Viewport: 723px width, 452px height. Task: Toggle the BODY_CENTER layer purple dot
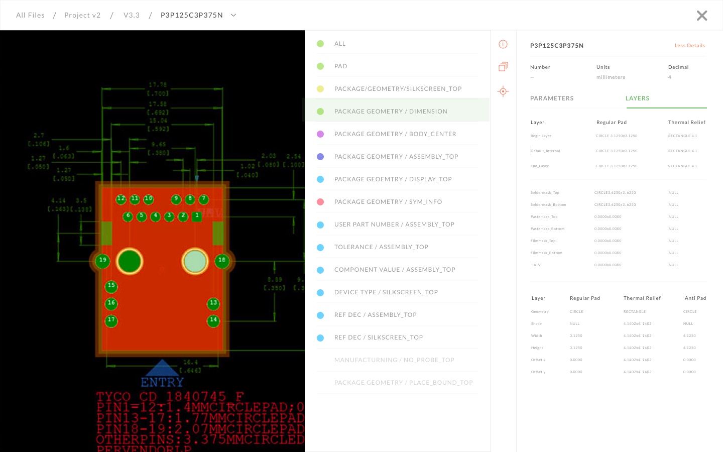tap(320, 134)
